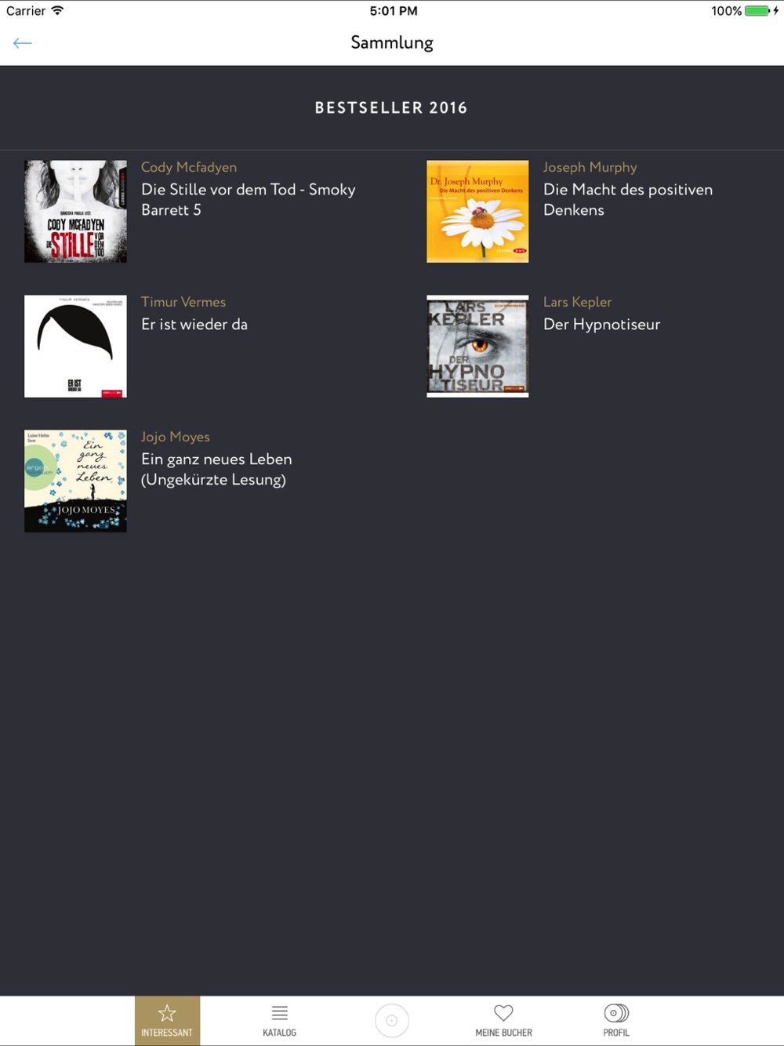
Task: Select author Jojo Moyes
Action: pos(176,437)
